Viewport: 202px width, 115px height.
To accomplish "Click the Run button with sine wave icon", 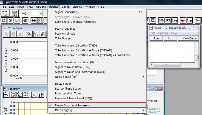I will click(x=5, y=13).
